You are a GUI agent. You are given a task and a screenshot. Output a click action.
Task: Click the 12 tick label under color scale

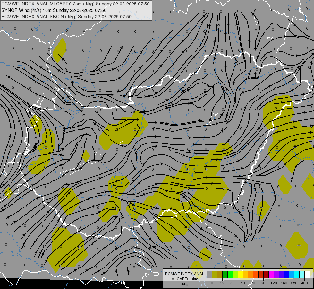point(222,283)
